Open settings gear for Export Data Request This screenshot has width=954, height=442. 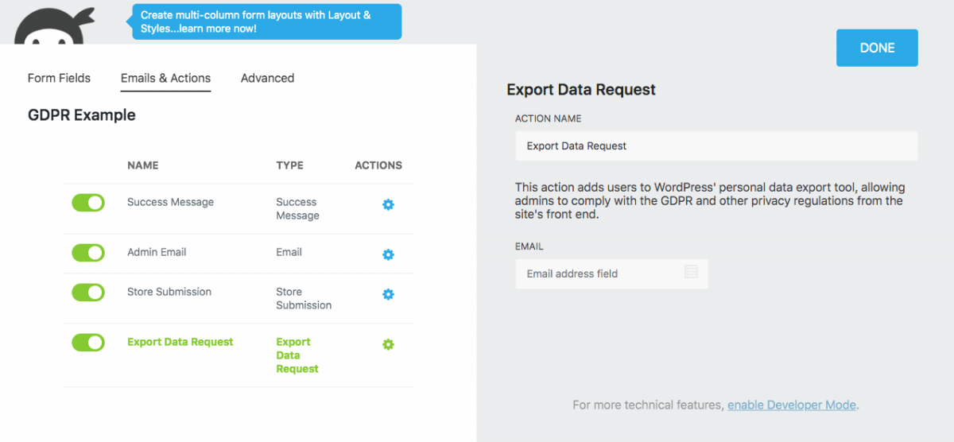(x=388, y=345)
